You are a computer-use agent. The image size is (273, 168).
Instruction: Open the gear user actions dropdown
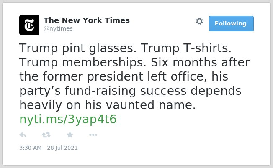199,21
